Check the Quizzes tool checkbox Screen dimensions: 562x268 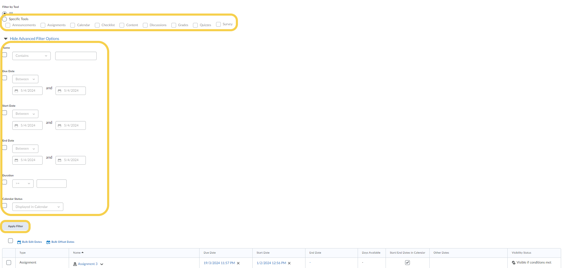point(195,25)
